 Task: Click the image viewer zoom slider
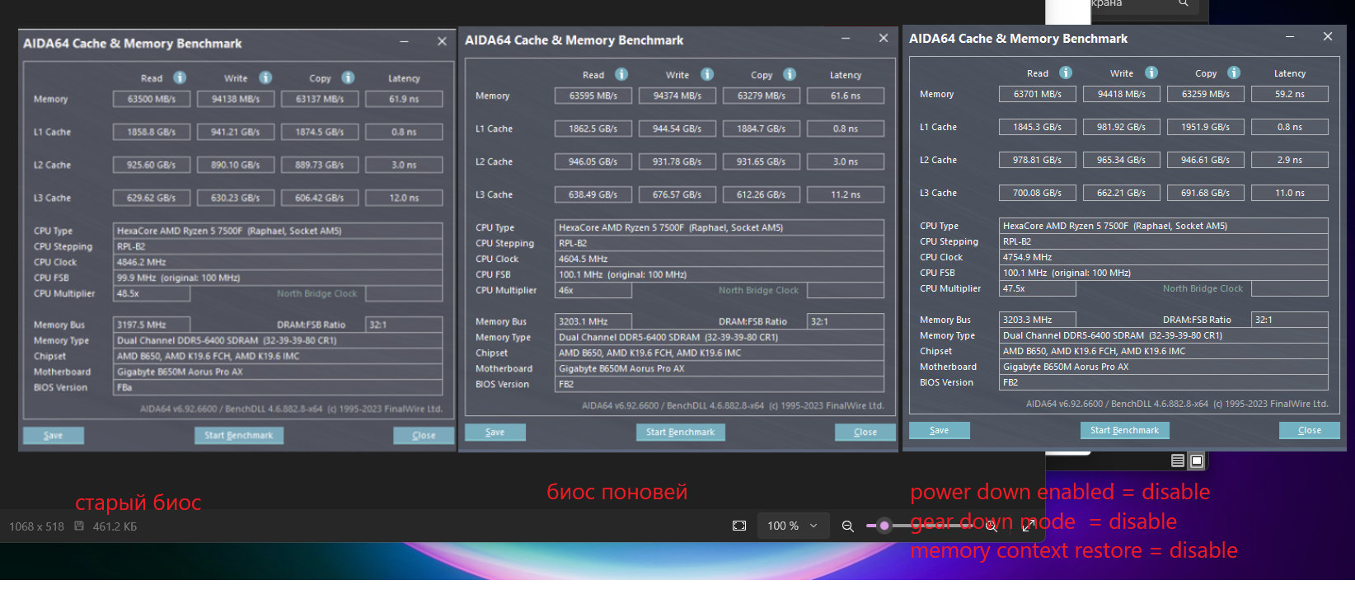[x=921, y=526]
